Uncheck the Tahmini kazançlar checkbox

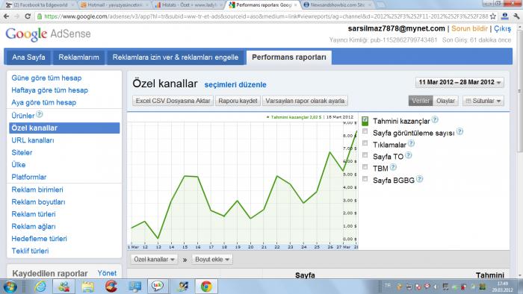click(x=365, y=120)
